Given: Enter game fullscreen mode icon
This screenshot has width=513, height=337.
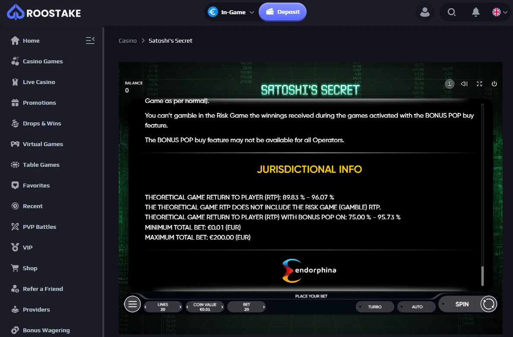Looking at the screenshot, I should click(x=479, y=84).
